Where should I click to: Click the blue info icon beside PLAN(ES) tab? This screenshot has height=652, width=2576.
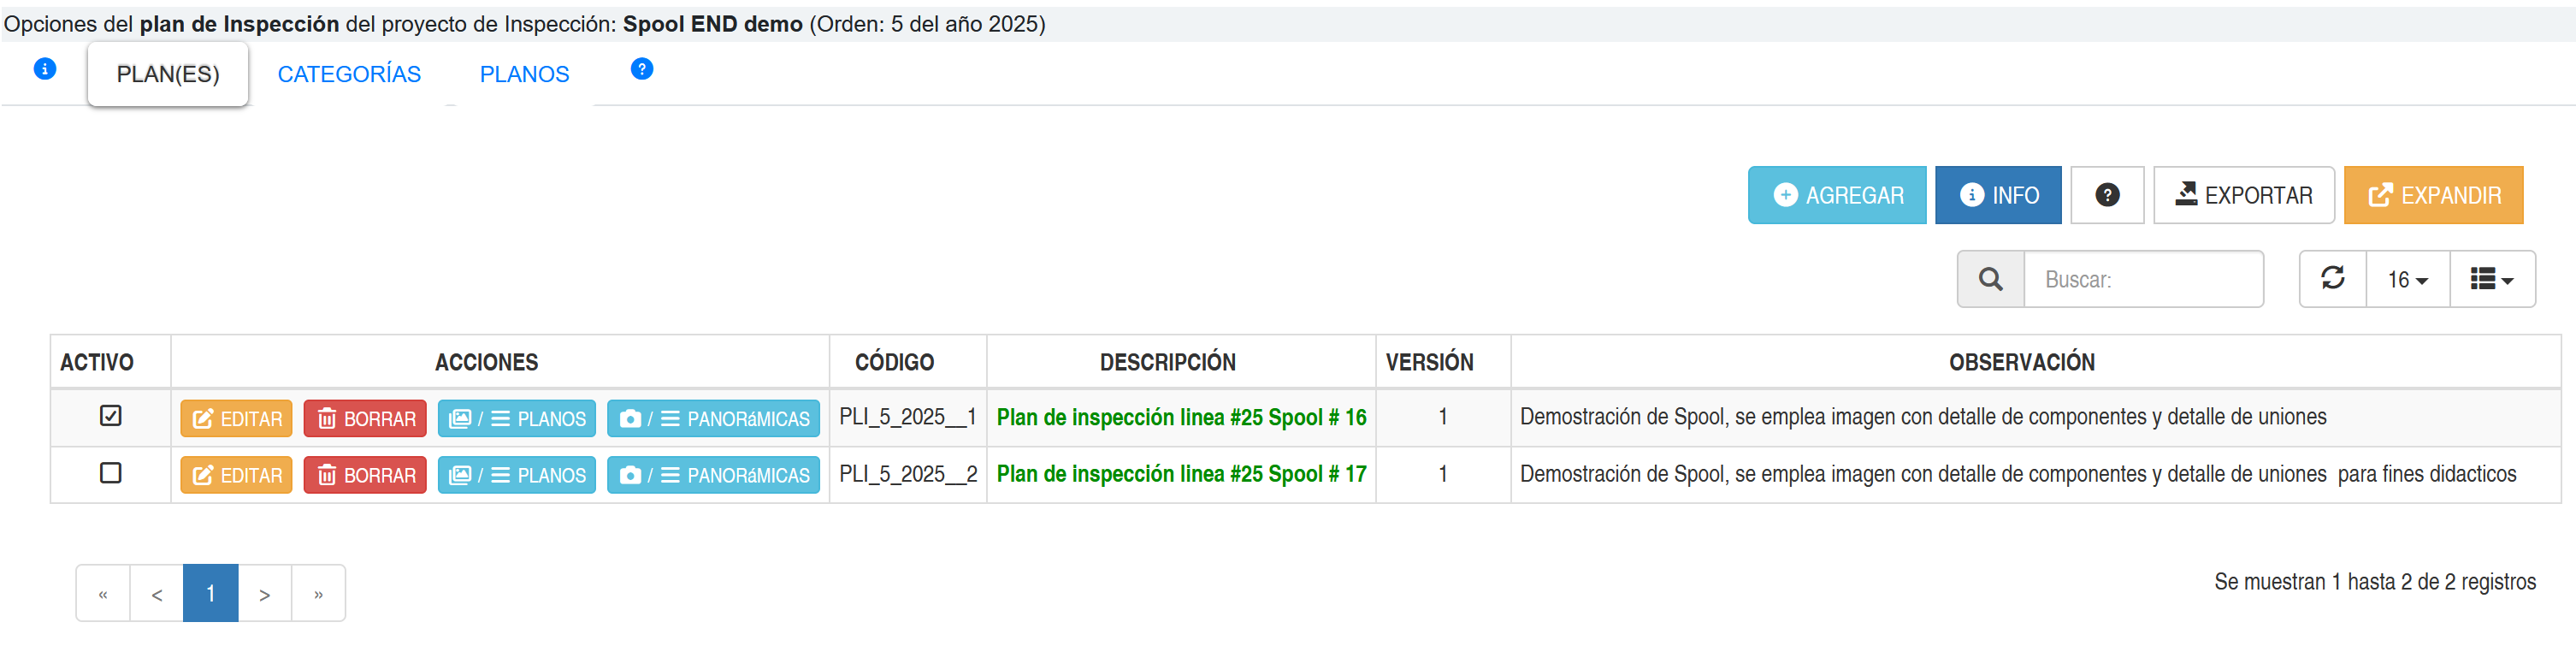click(45, 69)
